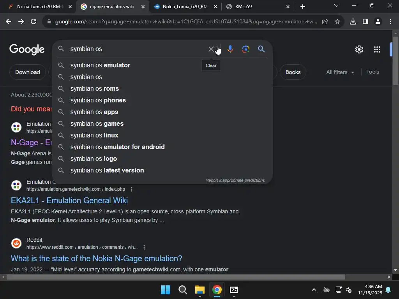The width and height of the screenshot is (399, 299).
Task: Open the OneDrive cloud icon in the tray
Action: (327, 290)
